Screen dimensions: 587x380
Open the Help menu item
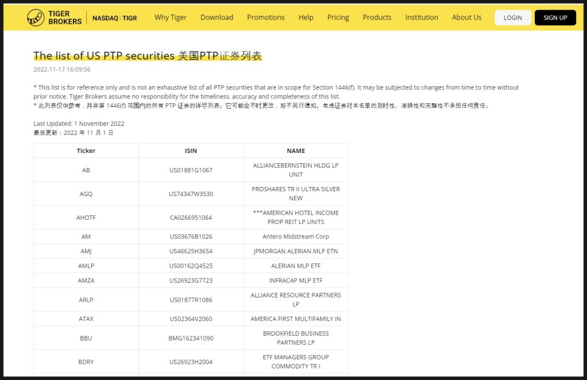coord(306,18)
